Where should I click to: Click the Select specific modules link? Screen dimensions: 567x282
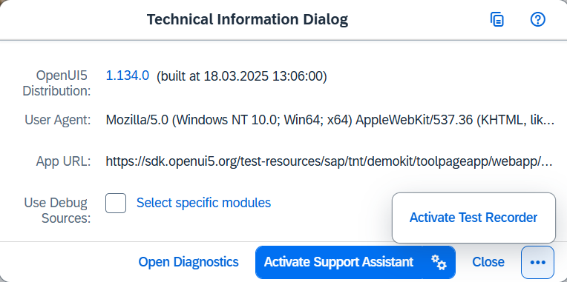click(203, 203)
